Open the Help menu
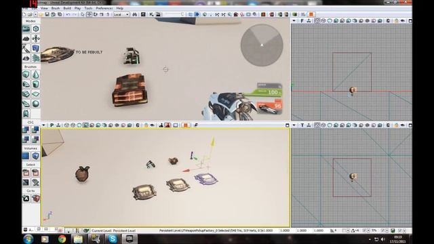The height and width of the screenshot is (244, 434). click(x=119, y=8)
